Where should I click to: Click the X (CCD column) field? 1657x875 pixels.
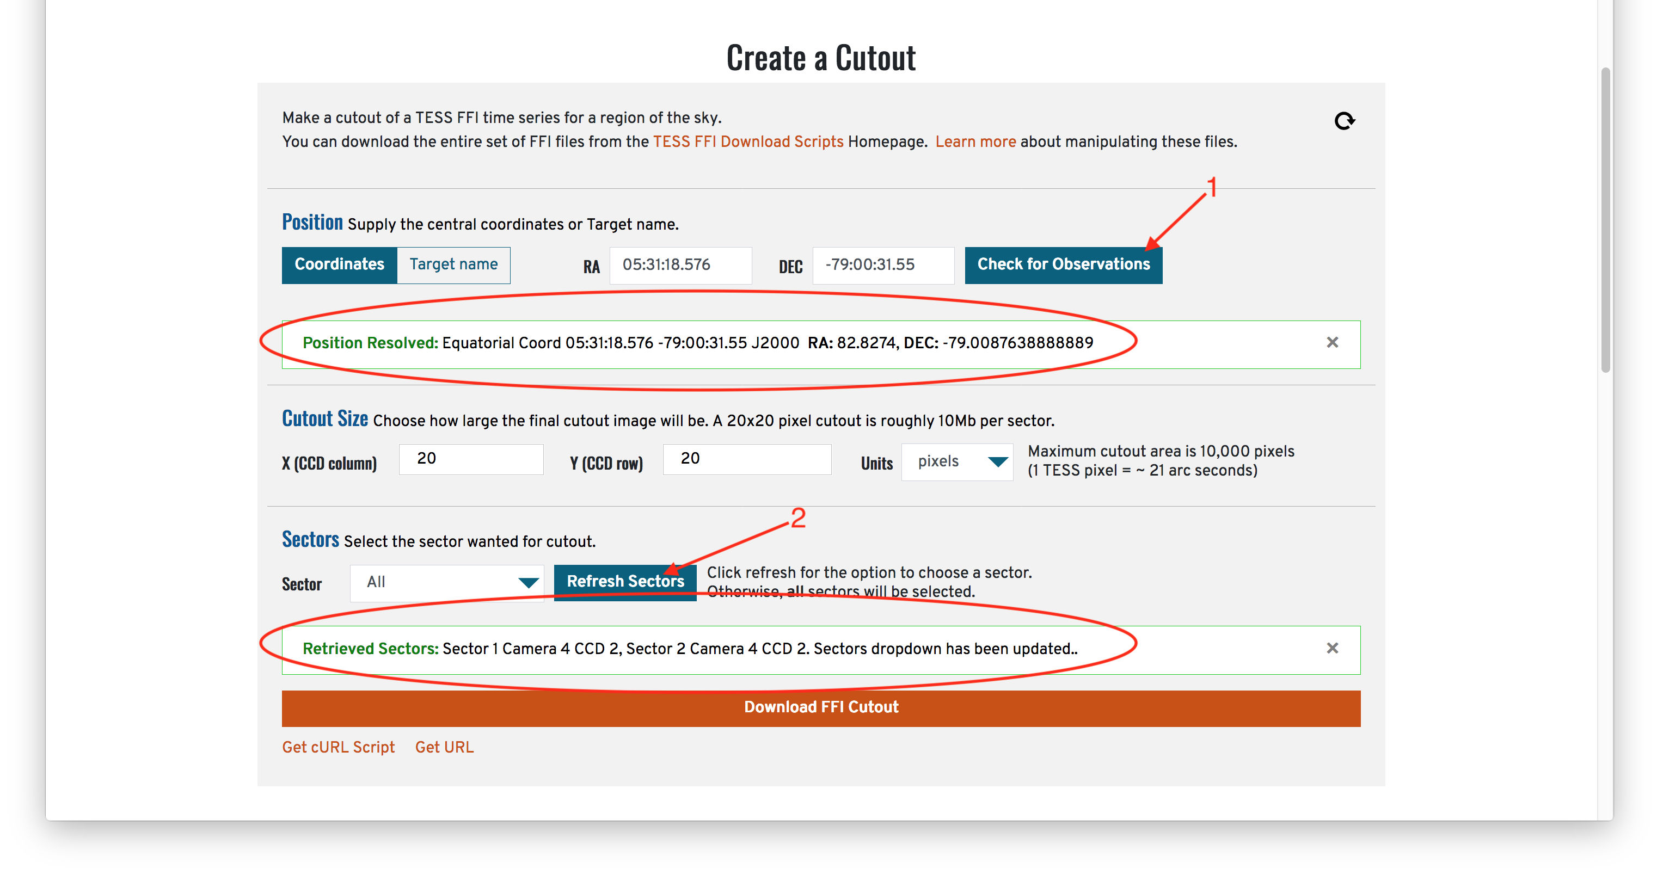tap(471, 459)
